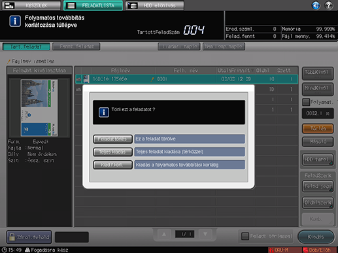Click the blue speaker/guidance icon
Image resolution: width=338 pixels, height=253 pixels.
tap(316, 5)
